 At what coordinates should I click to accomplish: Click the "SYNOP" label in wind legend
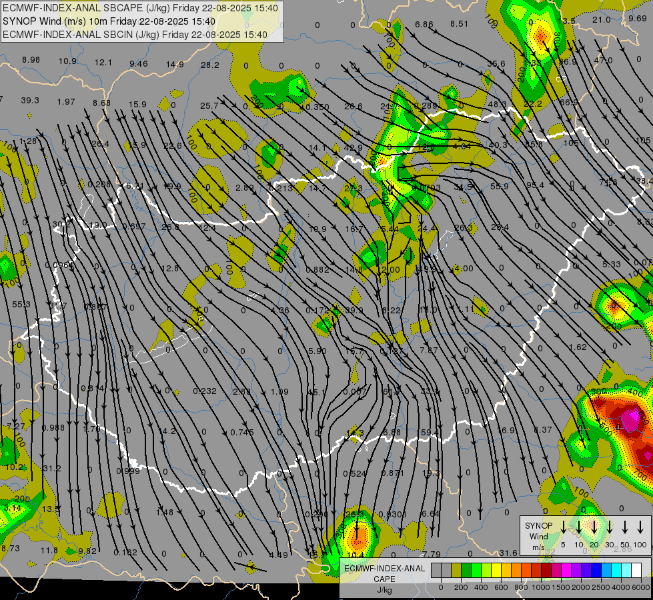[x=538, y=526]
